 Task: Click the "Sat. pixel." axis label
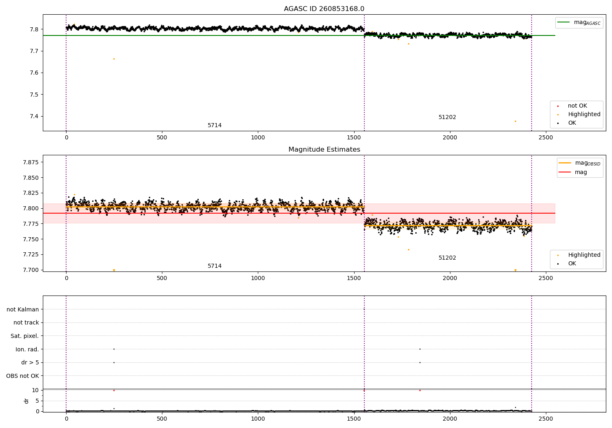24,336
